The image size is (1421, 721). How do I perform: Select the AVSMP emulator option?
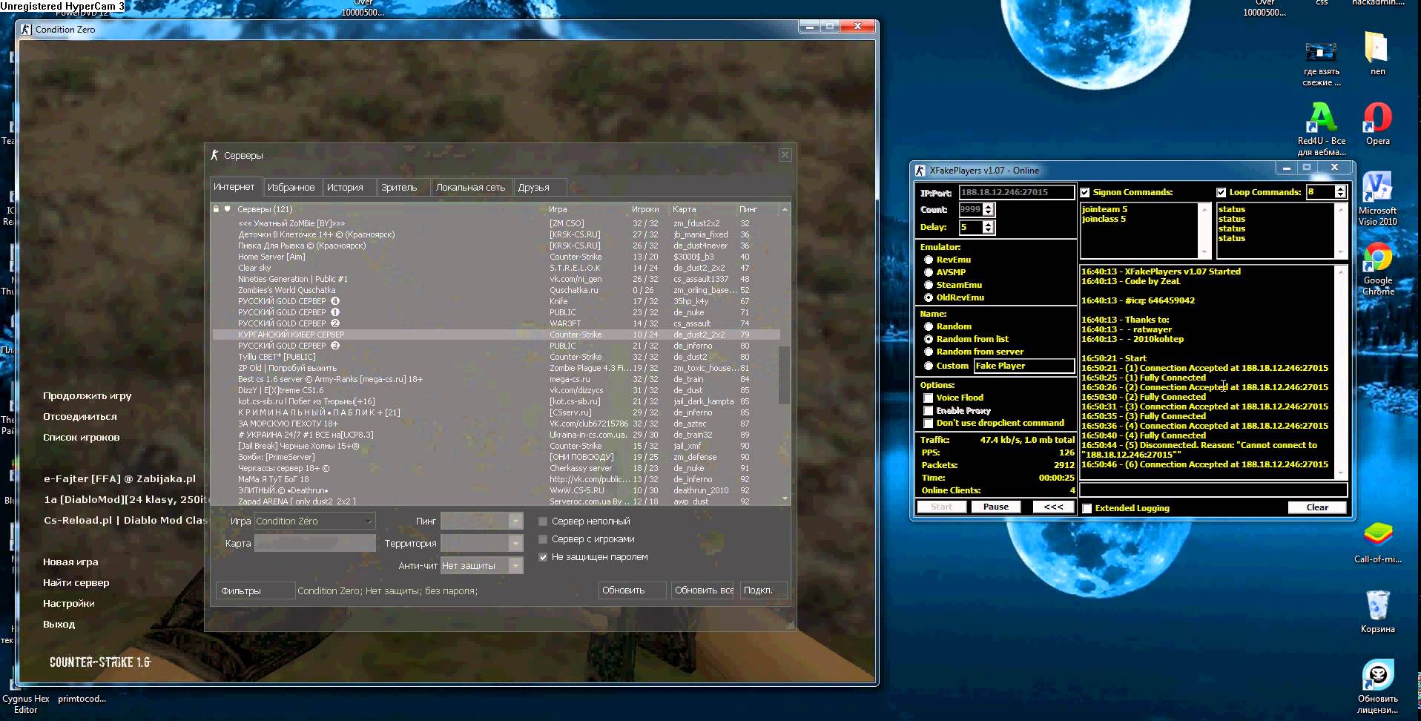[929, 272]
